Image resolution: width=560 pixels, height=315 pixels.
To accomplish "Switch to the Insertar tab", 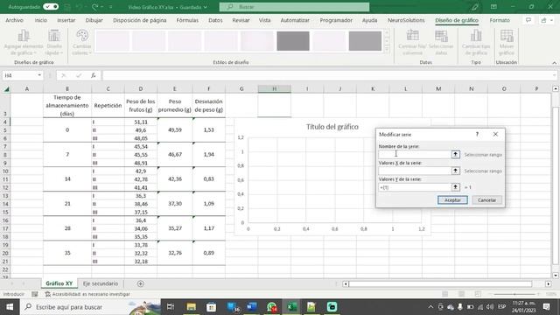I will point(66,20).
